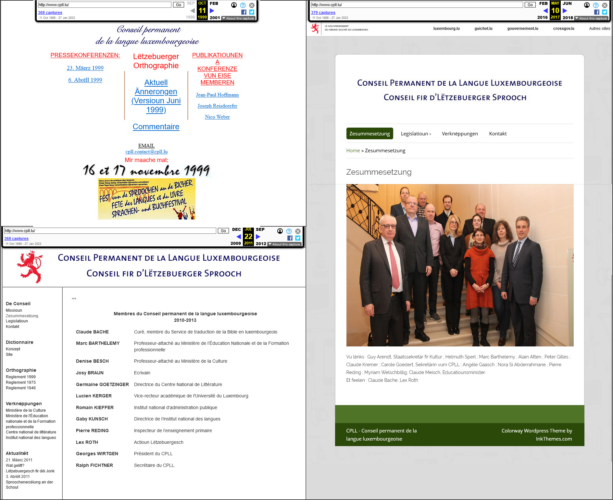Open Autres sites menu in the government bar
This screenshot has width=613, height=500.
[600, 29]
